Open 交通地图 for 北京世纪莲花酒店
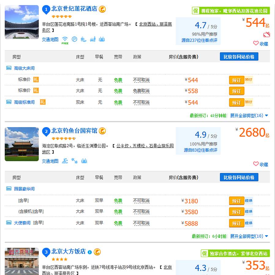Viewport: 275px width, 275px height. (50, 39)
